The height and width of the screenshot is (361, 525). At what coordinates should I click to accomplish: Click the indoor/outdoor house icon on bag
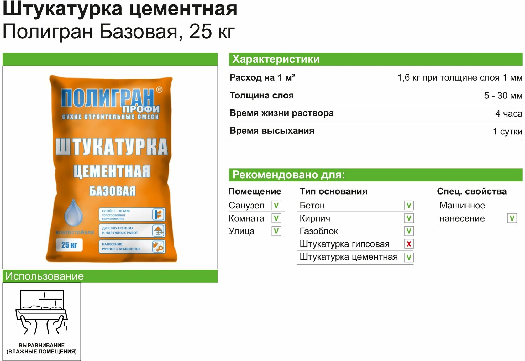tap(159, 231)
